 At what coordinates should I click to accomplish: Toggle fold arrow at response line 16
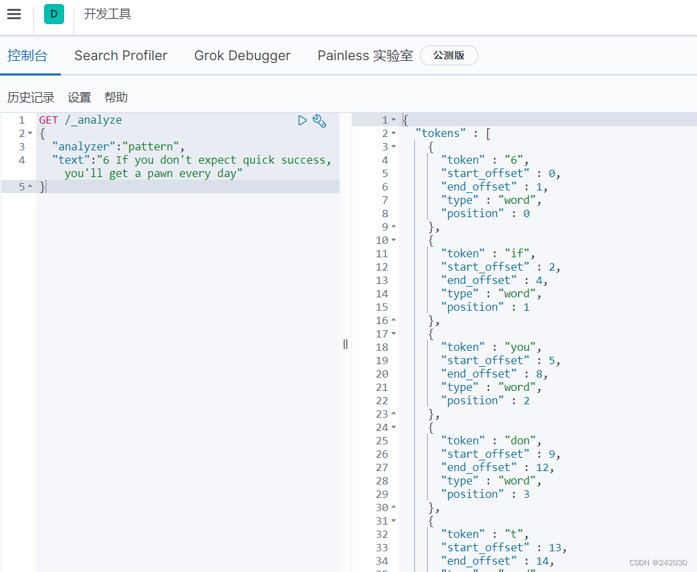point(394,320)
